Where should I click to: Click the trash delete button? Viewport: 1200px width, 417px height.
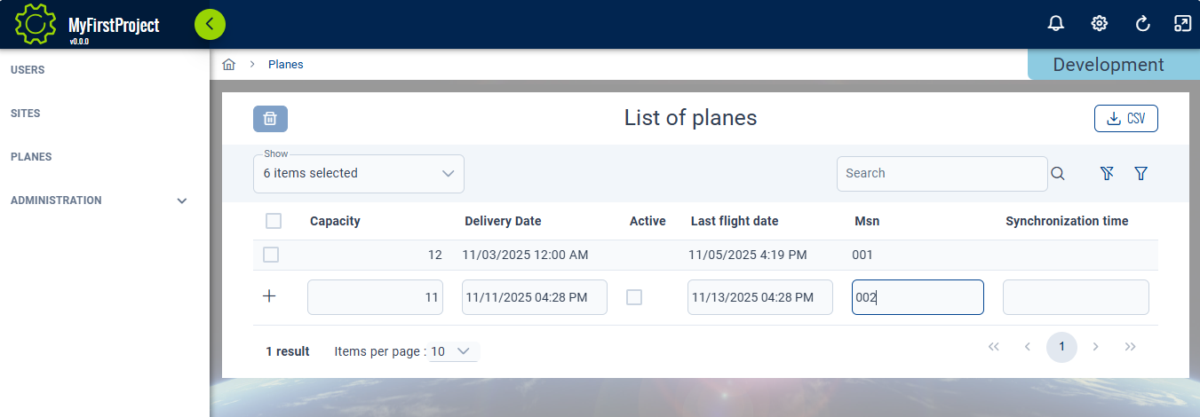coord(270,119)
